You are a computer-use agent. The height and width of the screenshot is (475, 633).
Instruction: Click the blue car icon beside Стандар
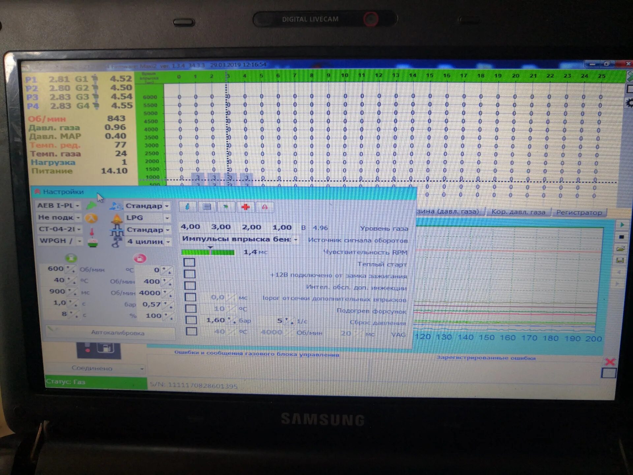point(116,206)
